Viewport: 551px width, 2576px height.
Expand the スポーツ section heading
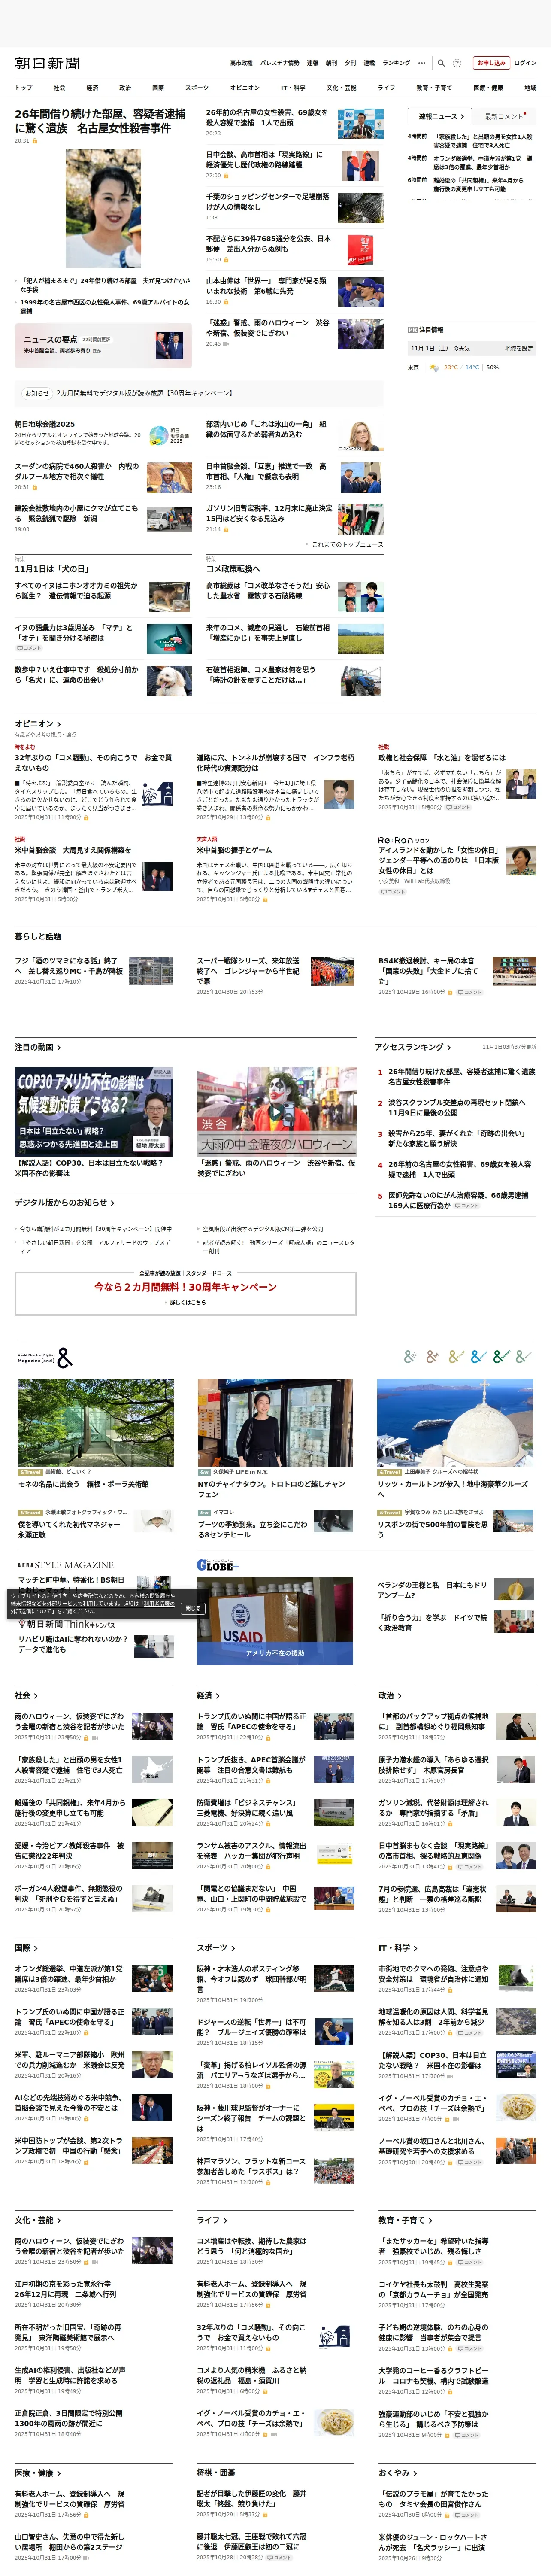216,1948
